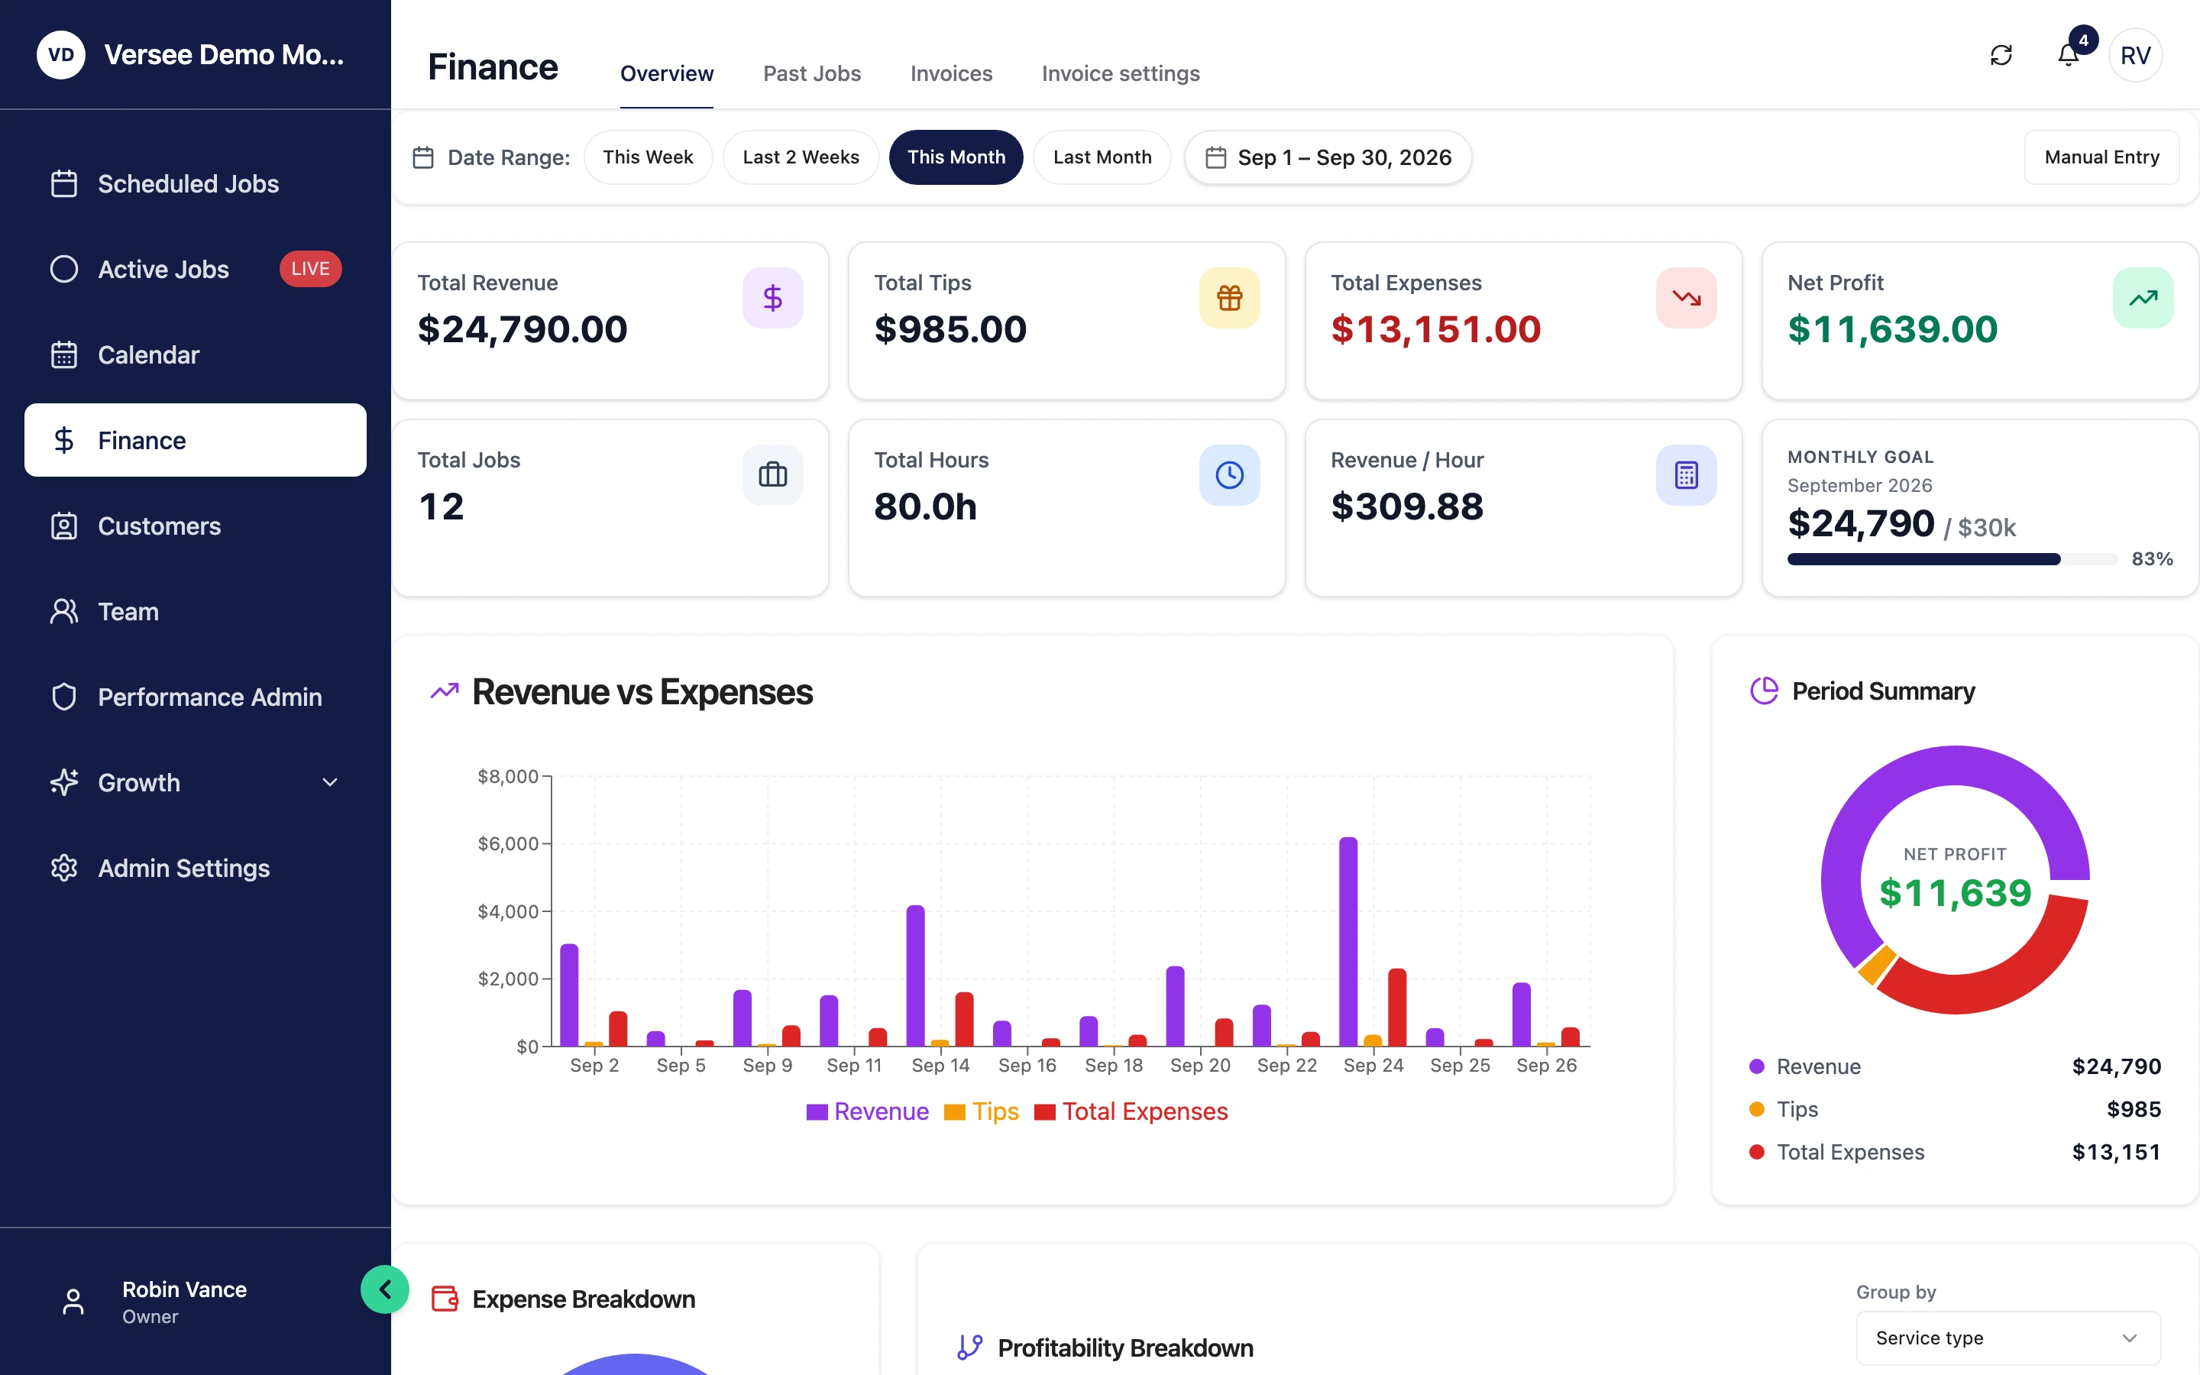Click the Expense Breakdown wallet icon

point(445,1299)
